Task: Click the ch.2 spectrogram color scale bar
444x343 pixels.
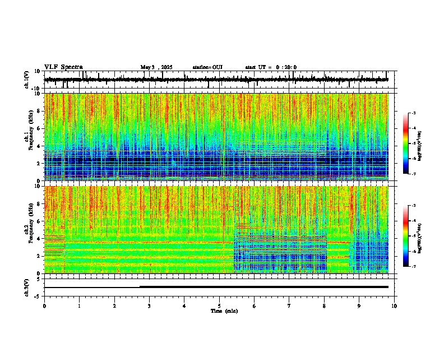Action: (406, 236)
